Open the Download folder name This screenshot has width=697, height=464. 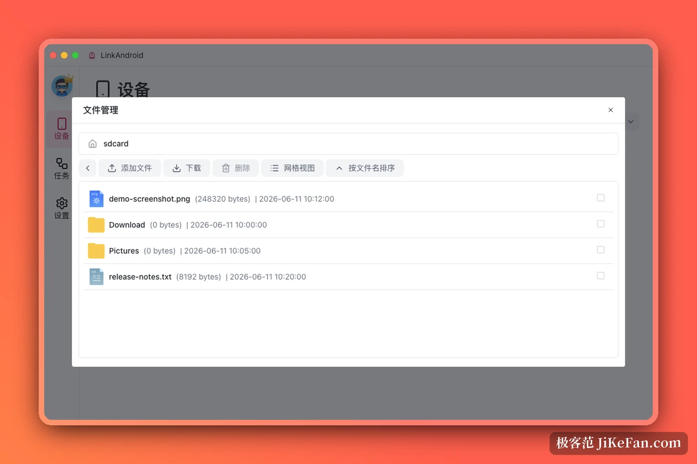coord(127,225)
